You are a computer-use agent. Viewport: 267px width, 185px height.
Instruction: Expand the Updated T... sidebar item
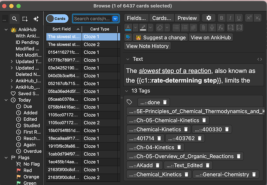point(12,61)
